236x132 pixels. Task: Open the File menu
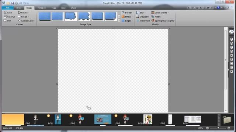click(7, 8)
